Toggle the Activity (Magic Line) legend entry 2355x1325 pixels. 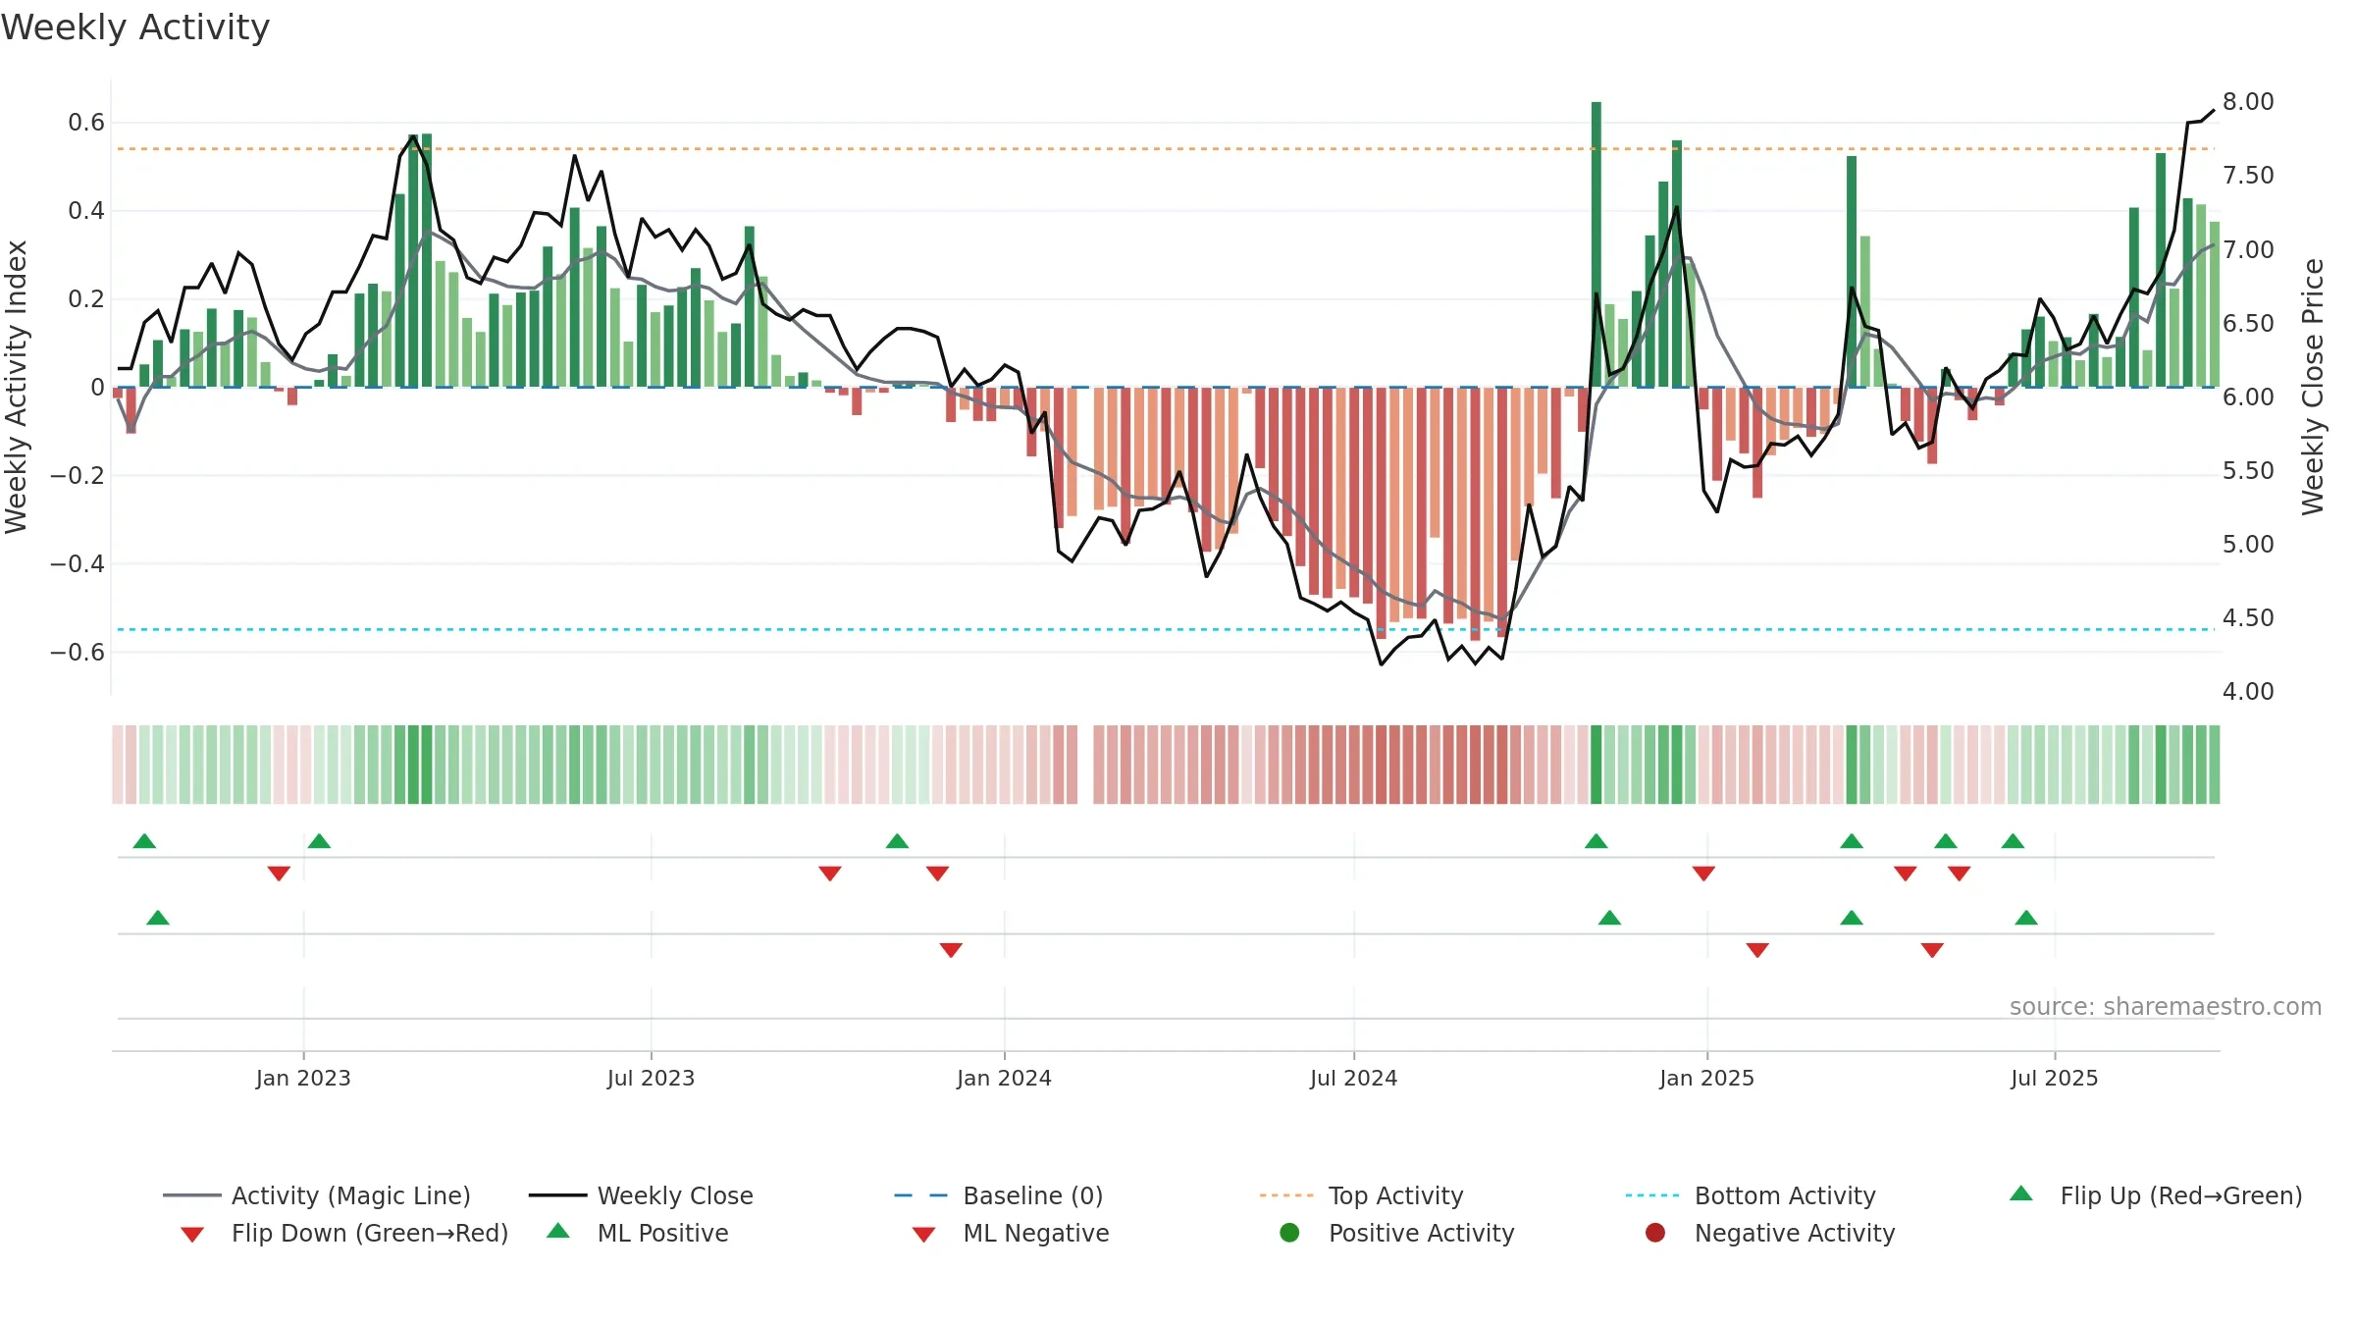point(317,1195)
